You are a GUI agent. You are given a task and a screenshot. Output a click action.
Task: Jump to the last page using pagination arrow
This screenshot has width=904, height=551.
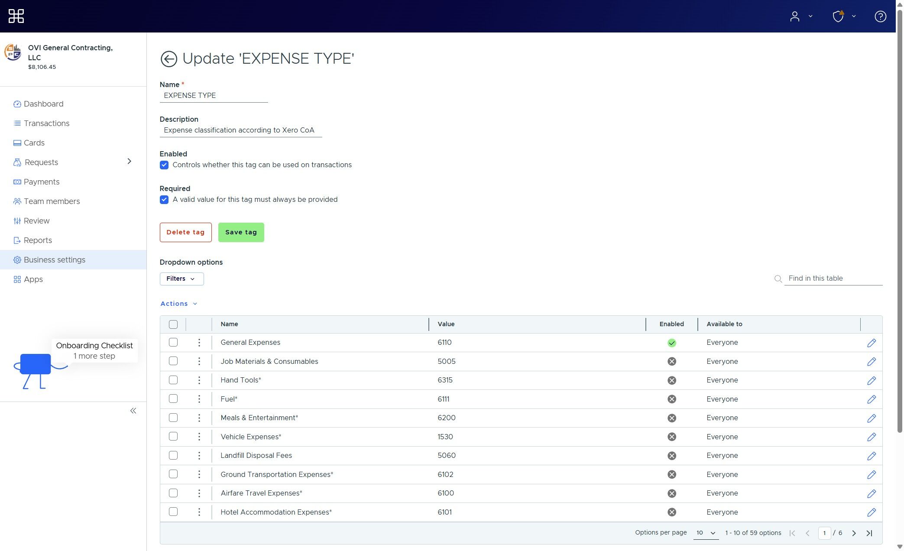click(869, 533)
